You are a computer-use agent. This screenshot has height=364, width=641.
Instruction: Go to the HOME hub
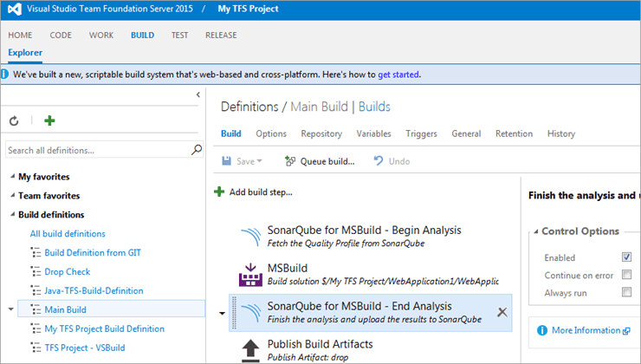tap(20, 36)
